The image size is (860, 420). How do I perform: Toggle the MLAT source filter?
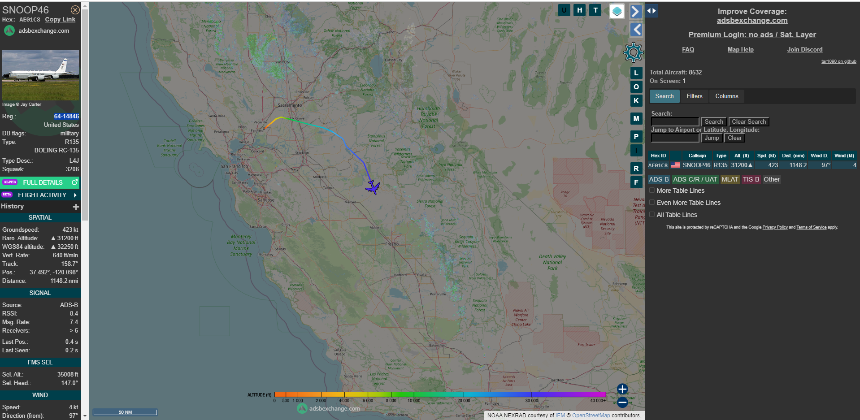pyautogui.click(x=730, y=179)
